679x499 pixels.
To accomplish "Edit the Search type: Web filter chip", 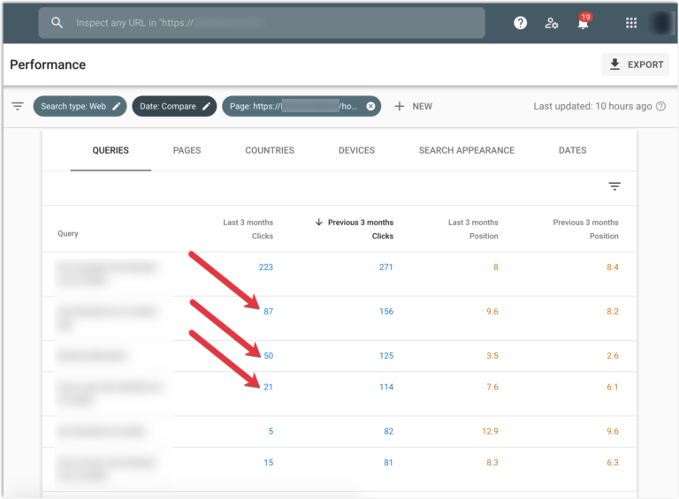I will (x=80, y=106).
